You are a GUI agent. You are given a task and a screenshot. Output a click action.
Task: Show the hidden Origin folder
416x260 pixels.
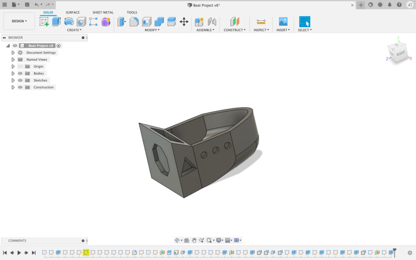click(20, 67)
